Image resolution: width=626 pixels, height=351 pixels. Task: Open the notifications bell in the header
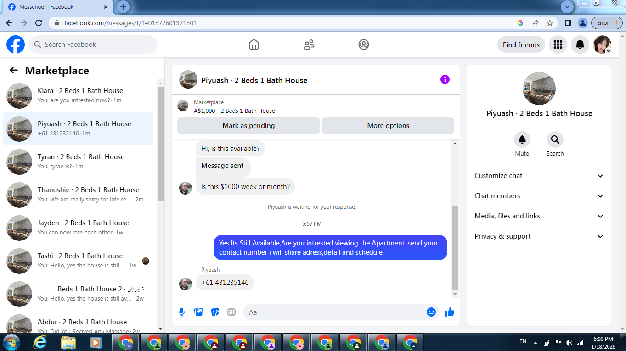pyautogui.click(x=580, y=45)
